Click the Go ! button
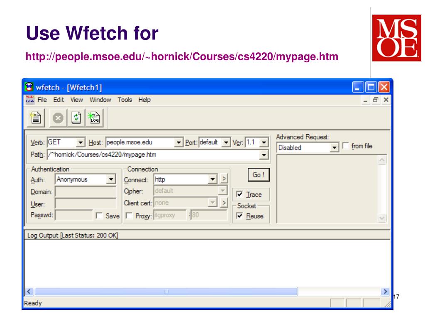Image resolution: width=425 pixels, height=319 pixels. pos(259,175)
